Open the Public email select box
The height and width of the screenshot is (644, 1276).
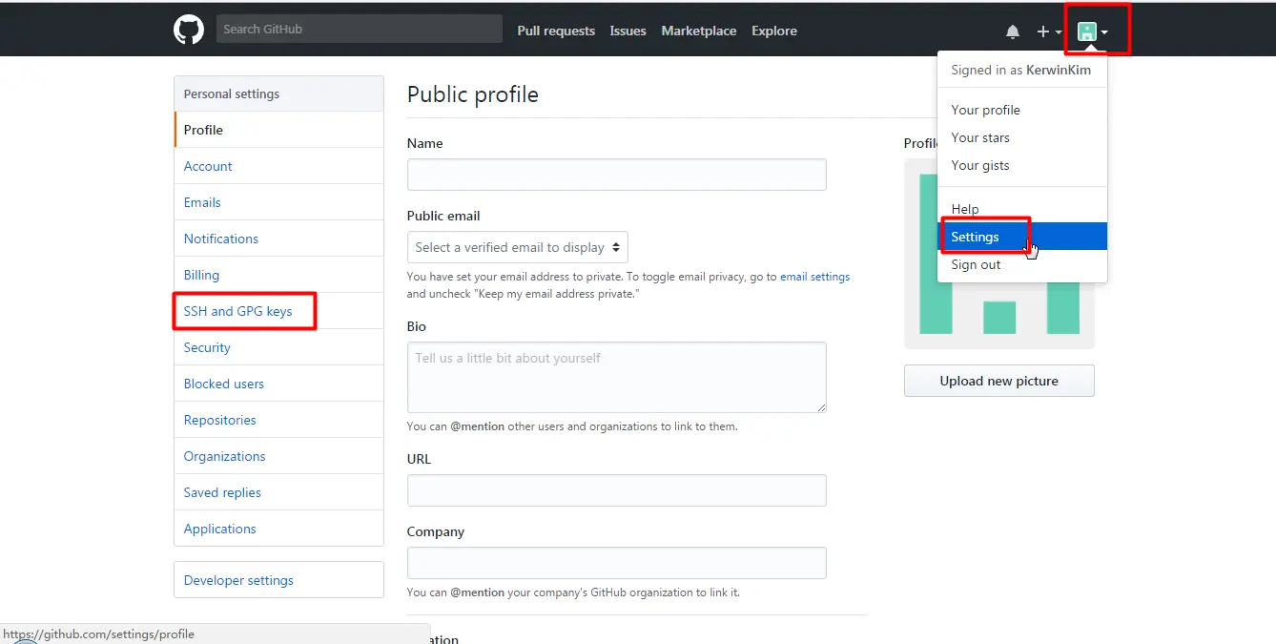click(x=517, y=247)
